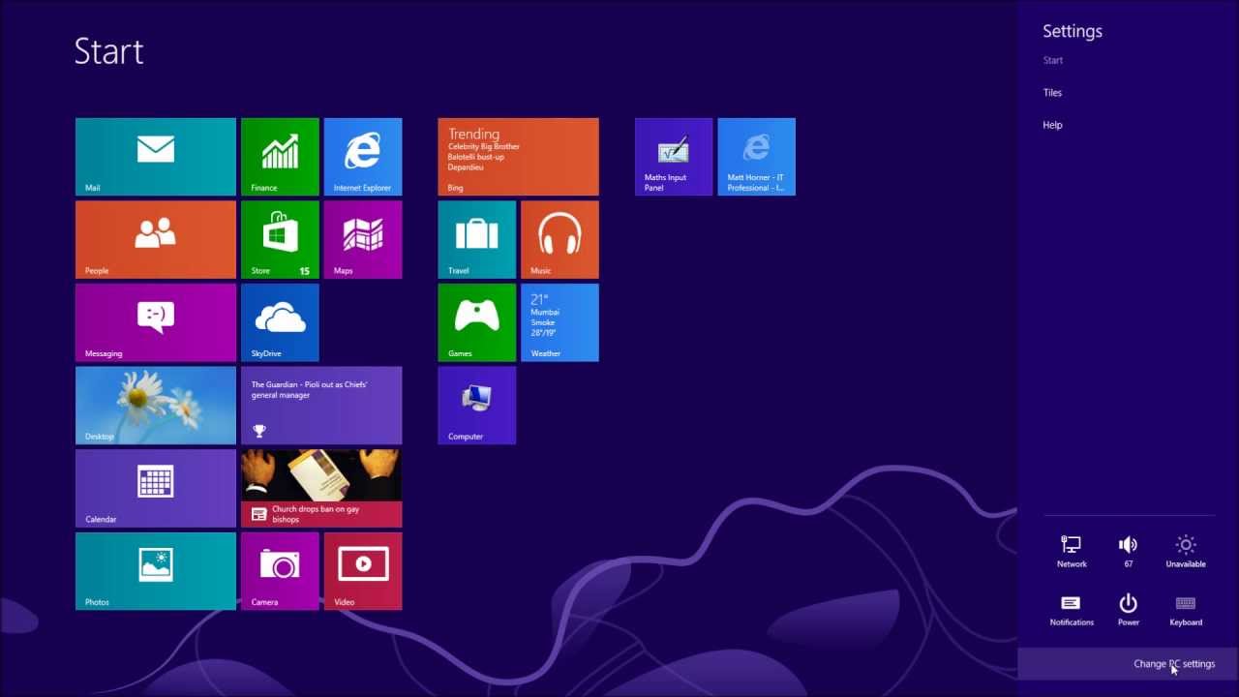Open the Games tile
This screenshot has height=697, width=1239.
pos(476,322)
